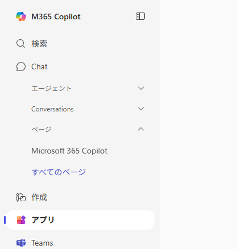The height and width of the screenshot is (249, 237).
Task: Open 検索 from the sidebar text label
Action: [x=39, y=44]
